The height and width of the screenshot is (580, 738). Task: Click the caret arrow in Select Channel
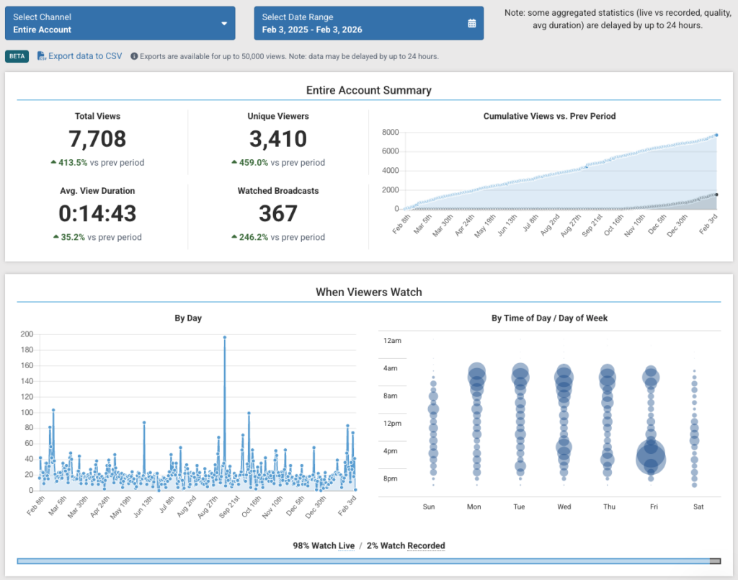223,24
